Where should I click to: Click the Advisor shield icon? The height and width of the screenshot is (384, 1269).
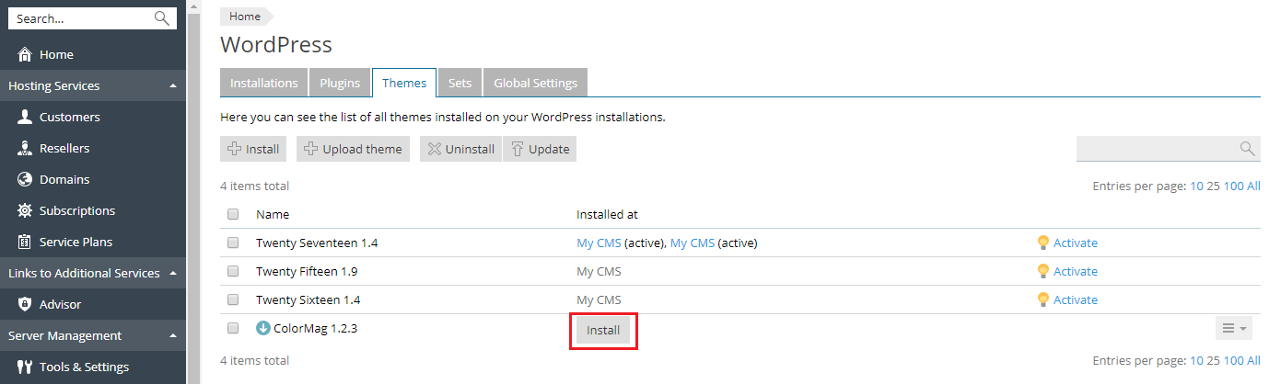25,305
